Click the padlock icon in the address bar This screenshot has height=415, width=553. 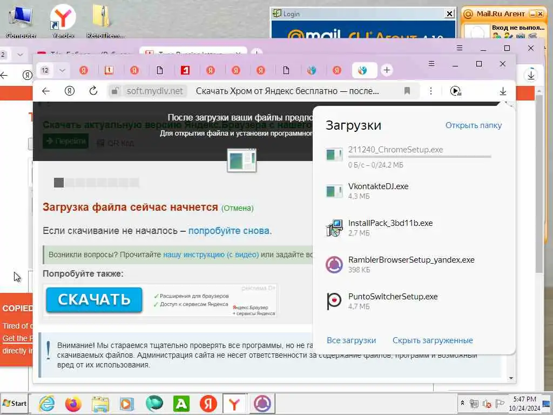pos(114,91)
